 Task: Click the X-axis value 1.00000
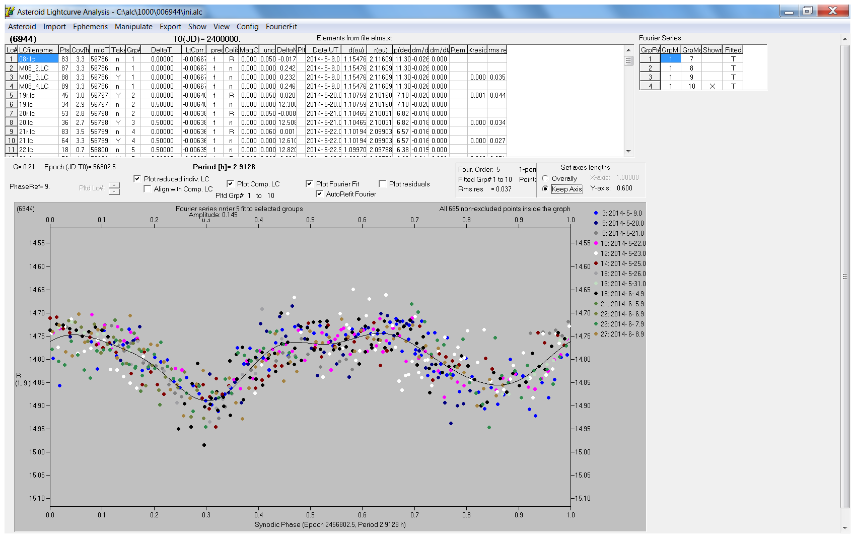[x=627, y=177]
